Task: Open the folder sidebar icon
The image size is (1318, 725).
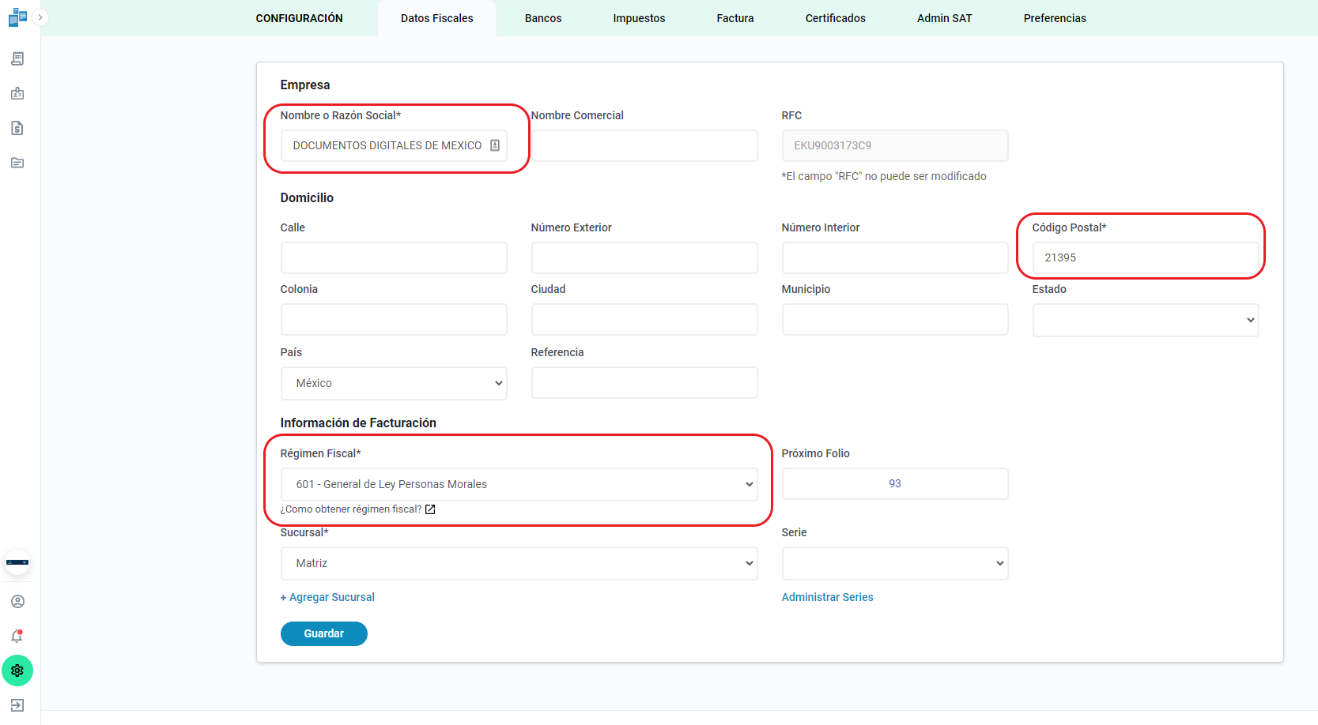Action: click(x=17, y=163)
